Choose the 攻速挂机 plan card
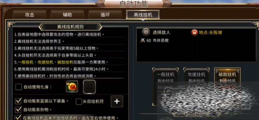The image size is (259, 120). pyautogui.click(x=196, y=86)
